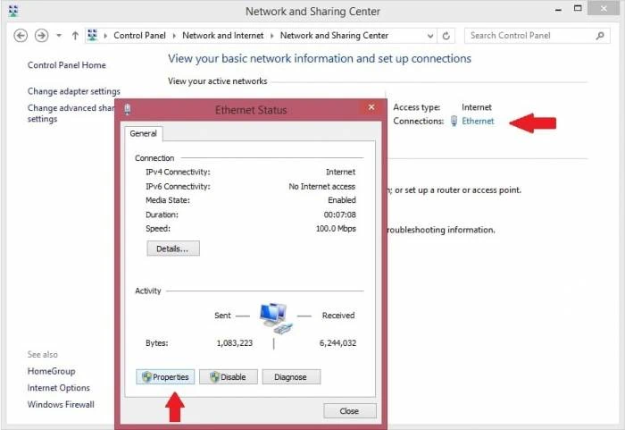625x430 pixels.
Task: Maximize the Network and Sharing Center window
Action: [x=578, y=8]
